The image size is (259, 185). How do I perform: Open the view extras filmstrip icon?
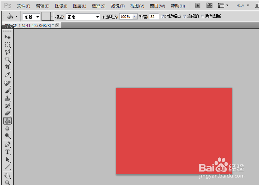click(x=221, y=6)
